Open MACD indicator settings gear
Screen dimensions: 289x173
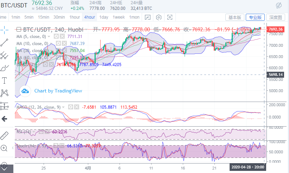(x=71, y=107)
